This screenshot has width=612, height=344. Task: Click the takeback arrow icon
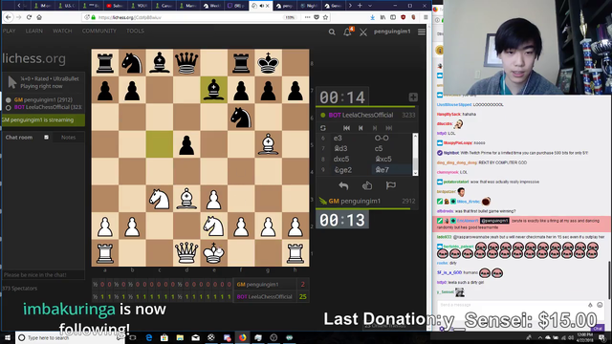click(343, 186)
